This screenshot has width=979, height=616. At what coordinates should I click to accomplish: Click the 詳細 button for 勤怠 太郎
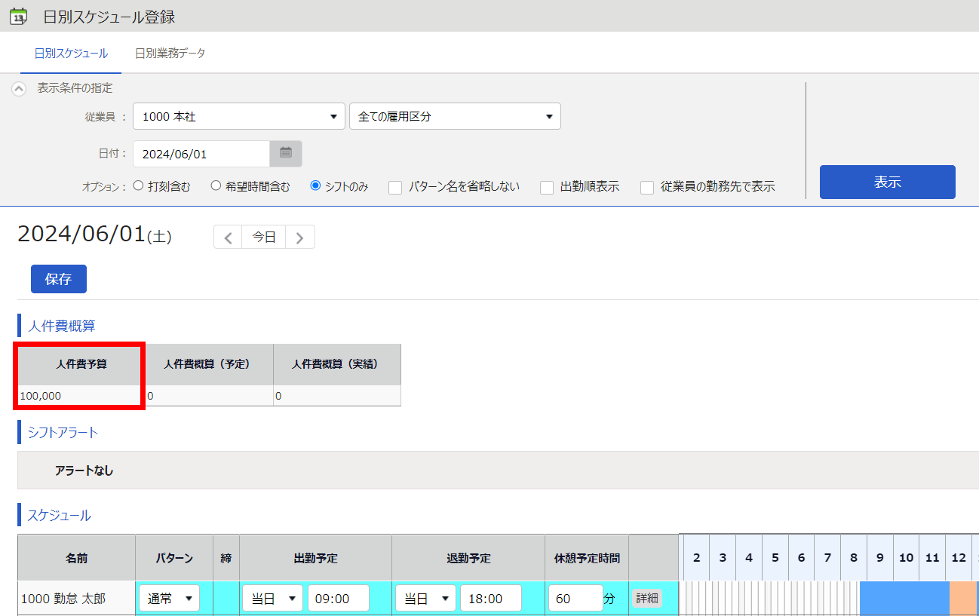click(x=647, y=598)
